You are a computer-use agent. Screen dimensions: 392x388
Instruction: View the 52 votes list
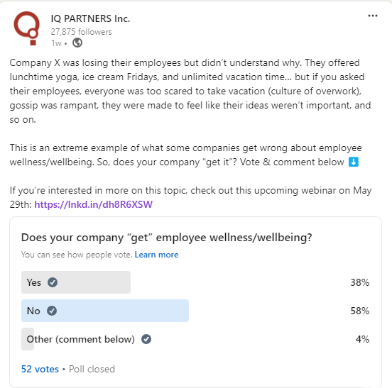tap(40, 369)
